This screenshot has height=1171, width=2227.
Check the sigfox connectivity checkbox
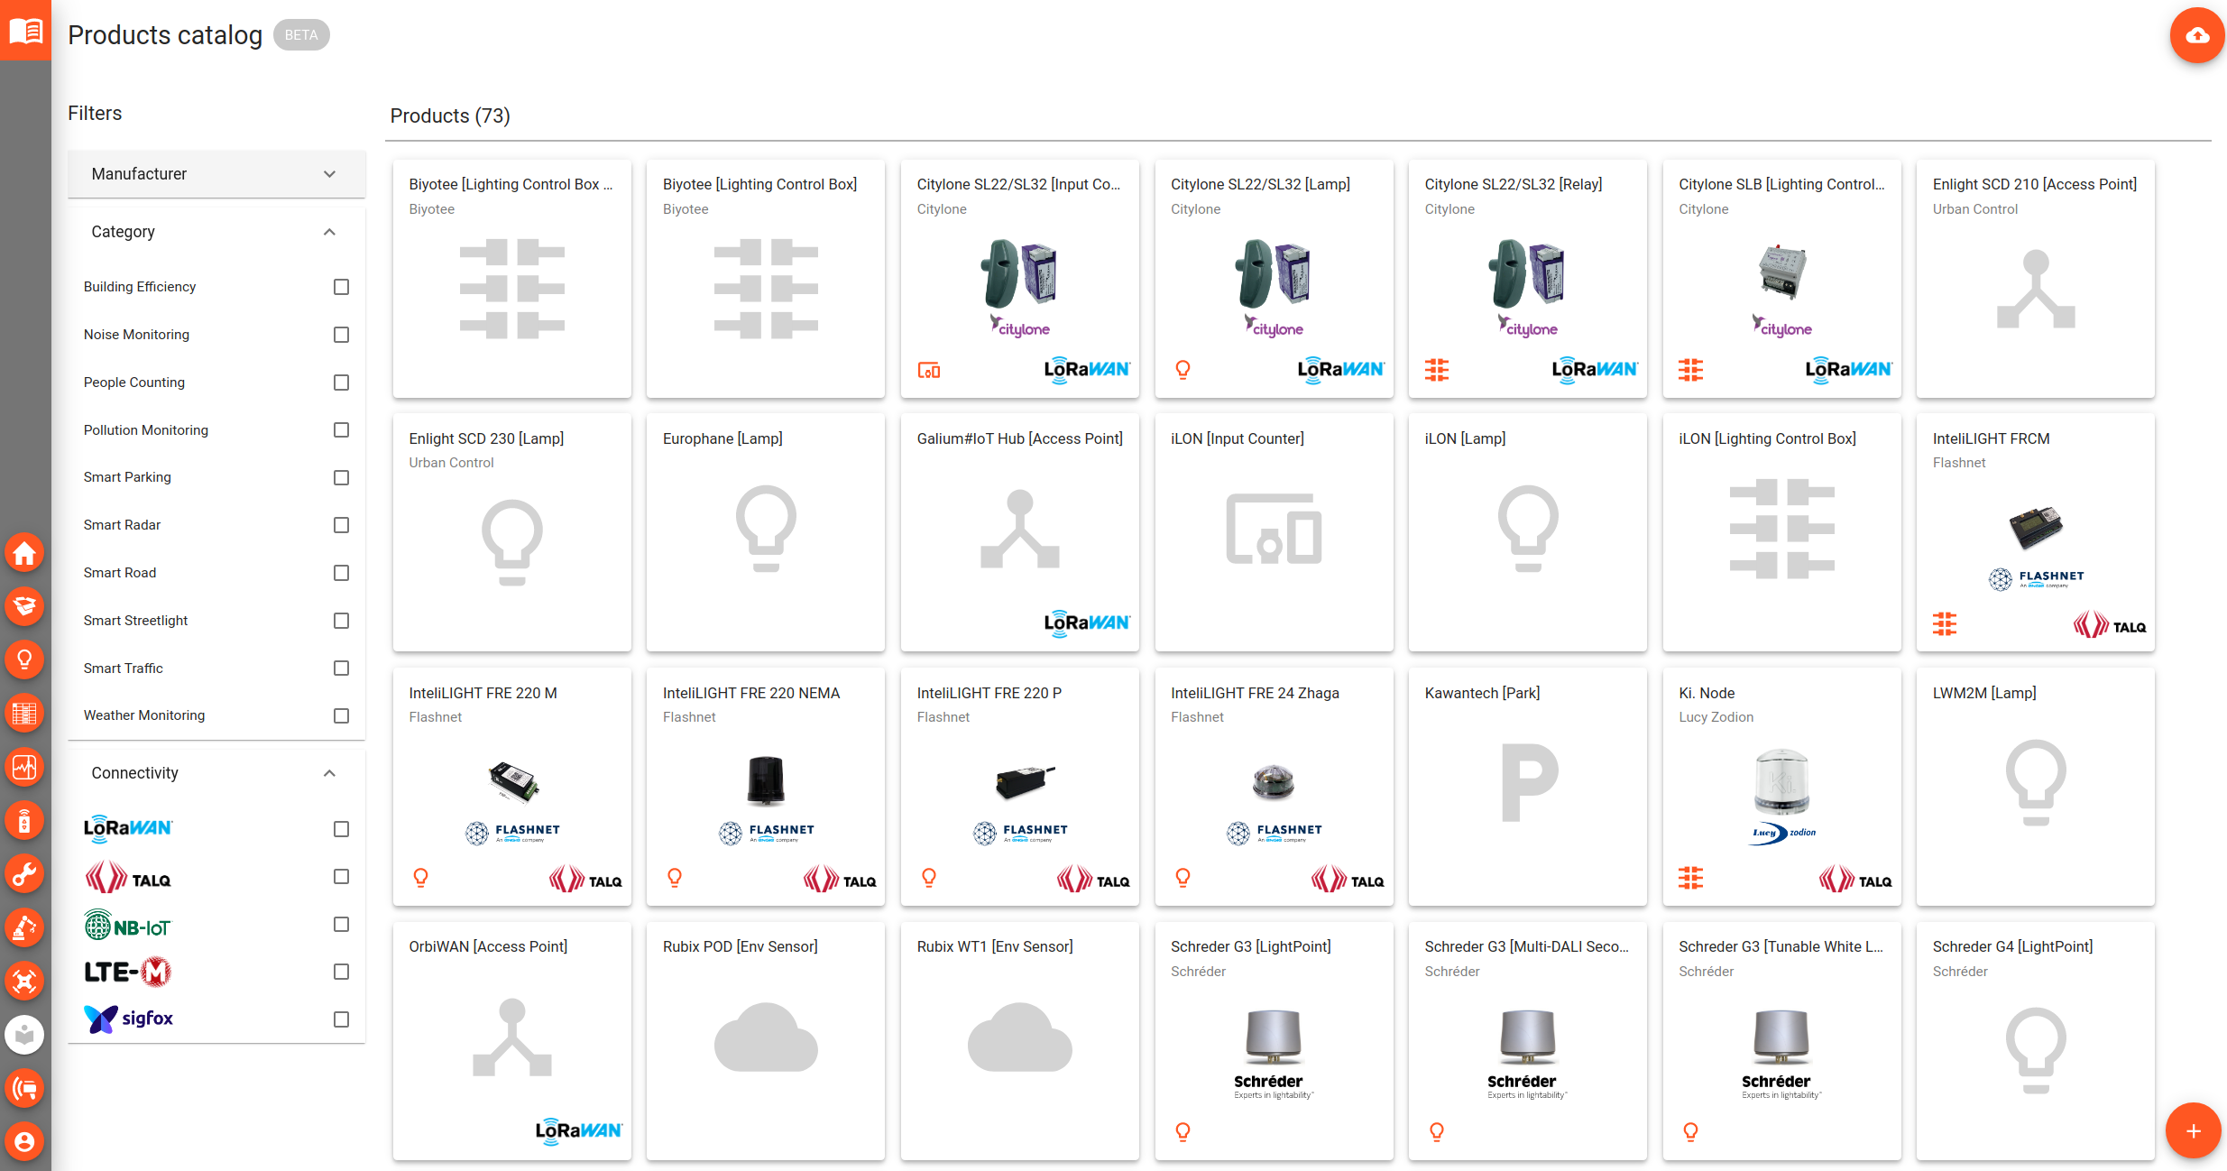pyautogui.click(x=341, y=1019)
